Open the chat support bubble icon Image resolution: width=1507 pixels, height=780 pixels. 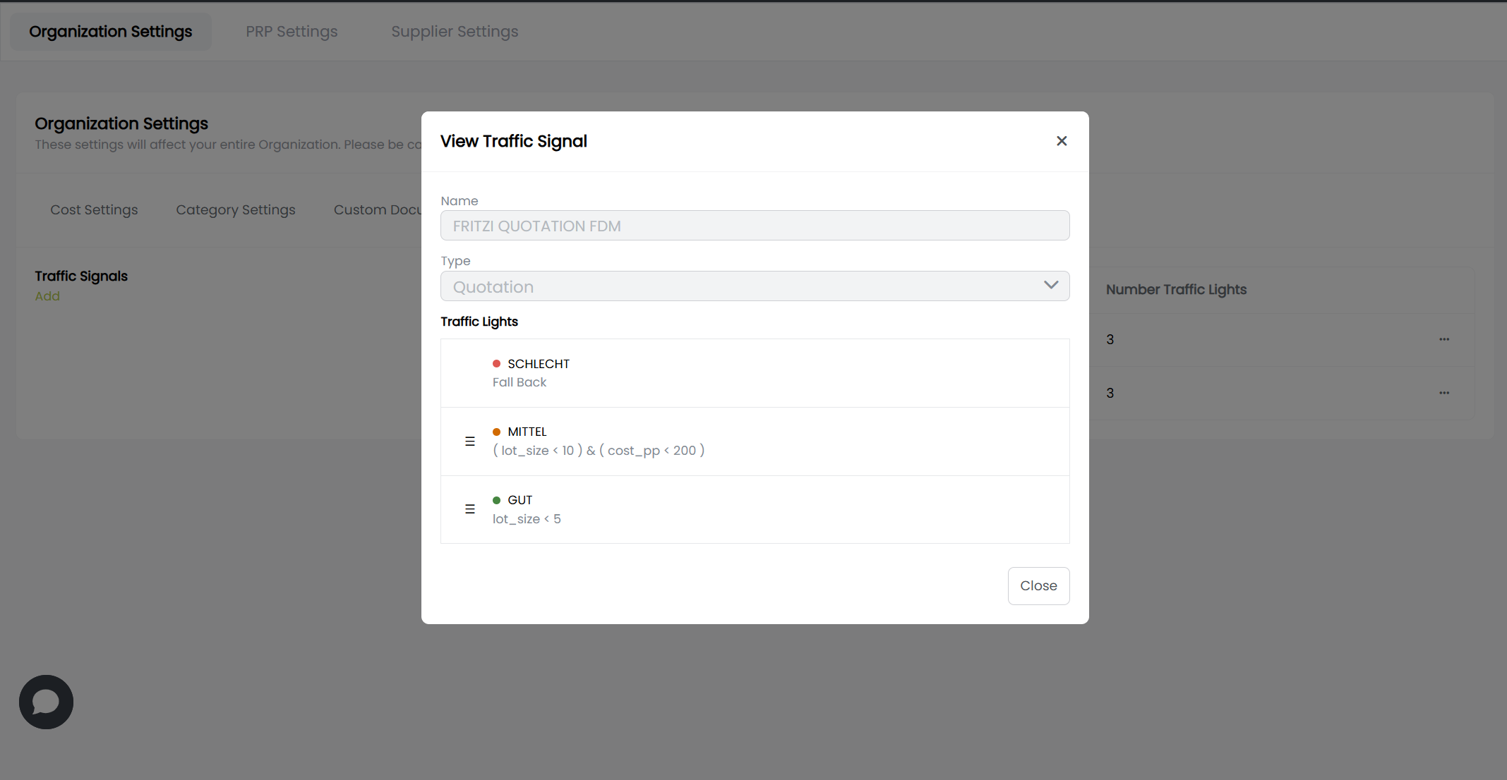coord(46,702)
